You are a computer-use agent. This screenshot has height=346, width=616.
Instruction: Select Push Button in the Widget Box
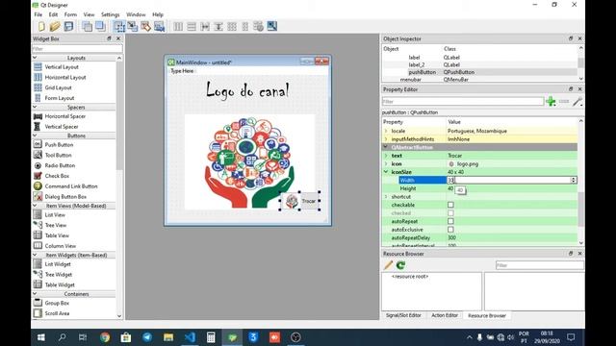59,145
